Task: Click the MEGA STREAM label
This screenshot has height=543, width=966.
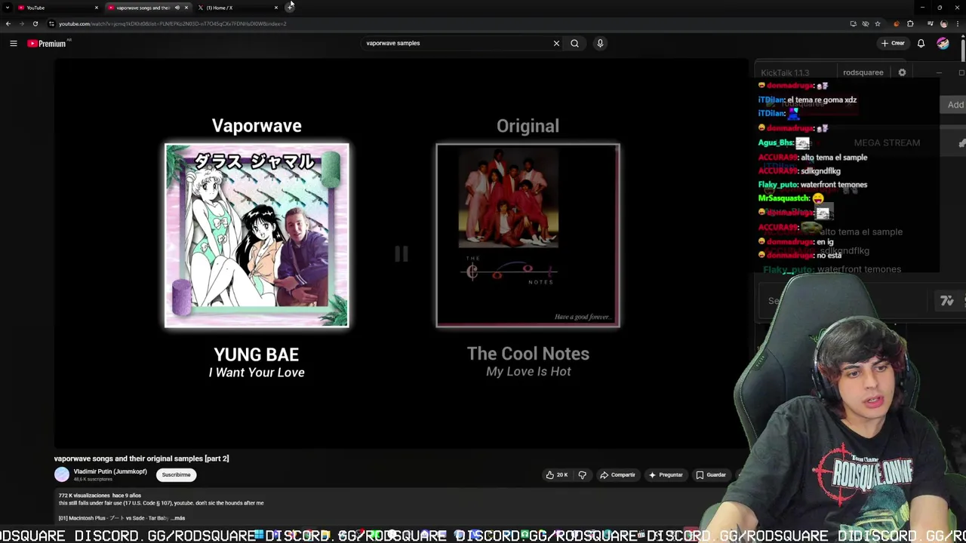Action: 887,143
